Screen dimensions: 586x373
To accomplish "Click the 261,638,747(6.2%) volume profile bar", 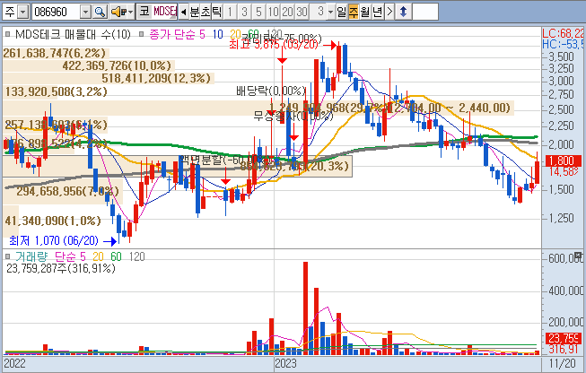I will (56, 53).
